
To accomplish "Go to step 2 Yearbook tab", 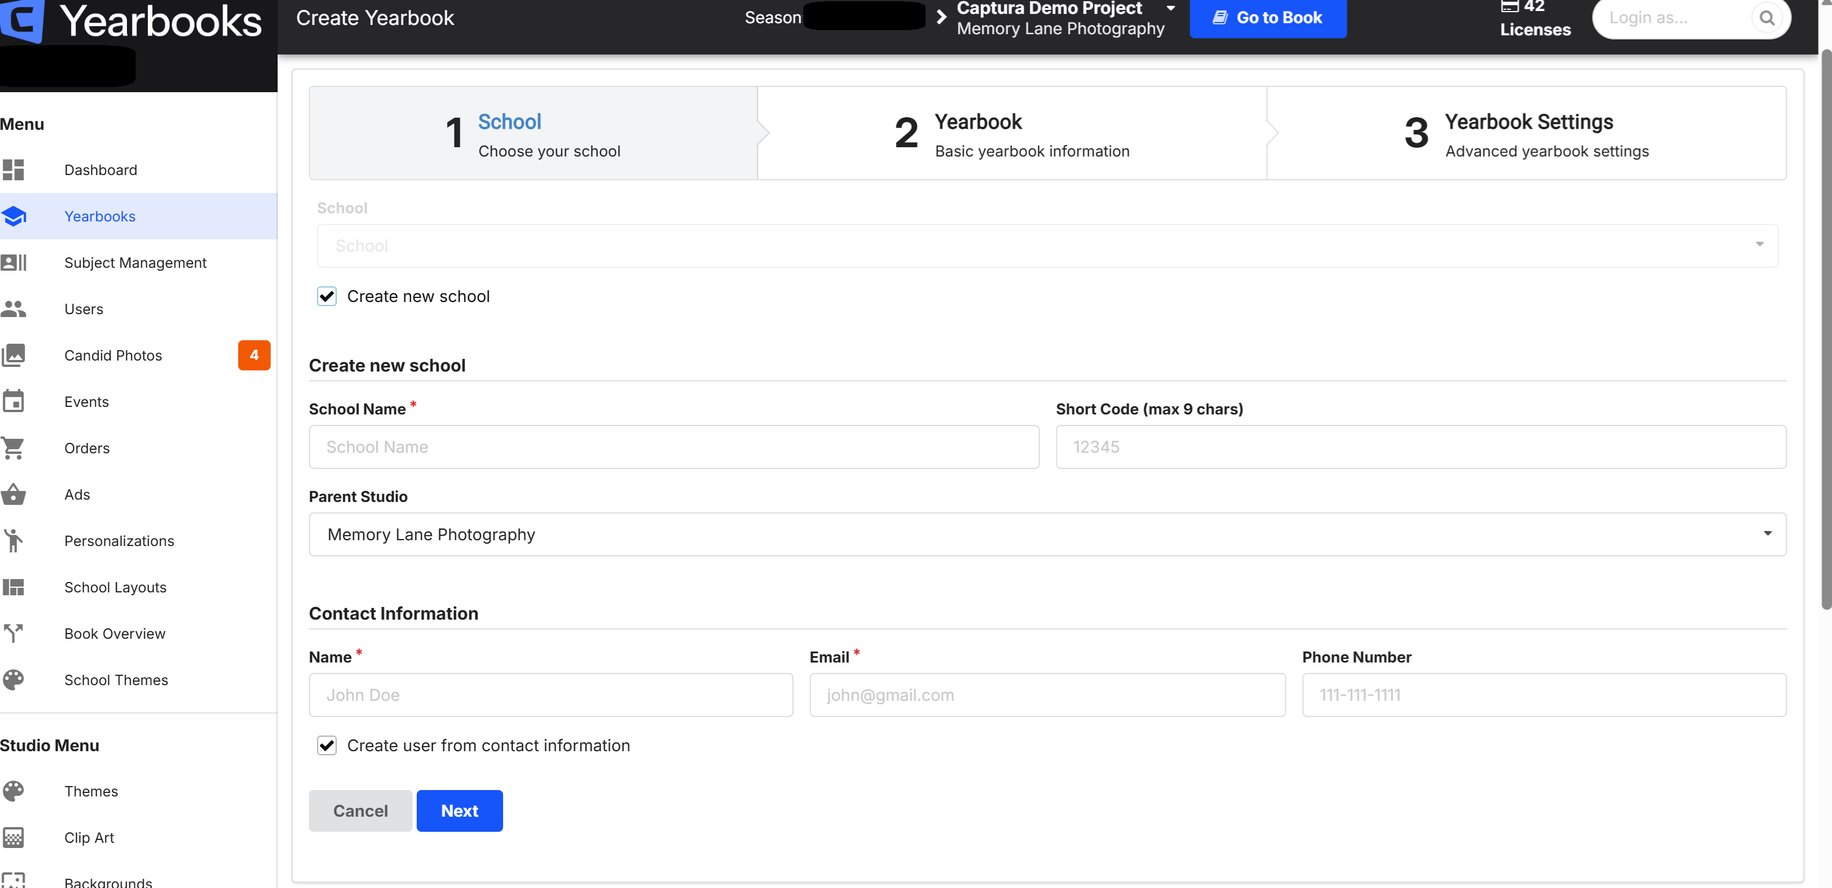I will [x=1012, y=133].
